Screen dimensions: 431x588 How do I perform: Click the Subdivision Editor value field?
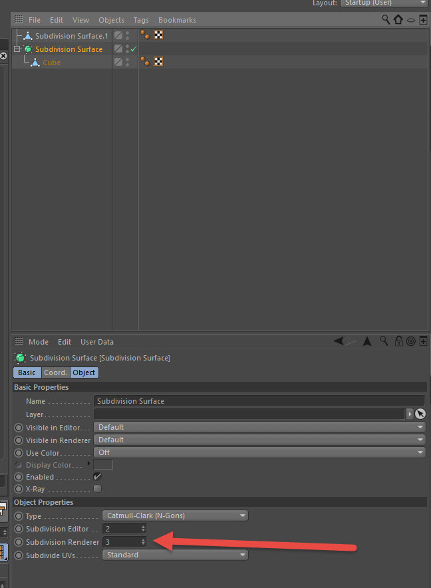click(x=121, y=529)
